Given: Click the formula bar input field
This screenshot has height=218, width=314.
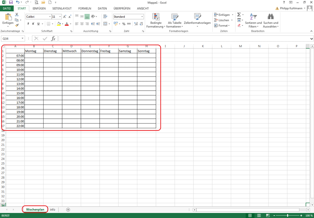Looking at the screenshot, I should click(184, 38).
